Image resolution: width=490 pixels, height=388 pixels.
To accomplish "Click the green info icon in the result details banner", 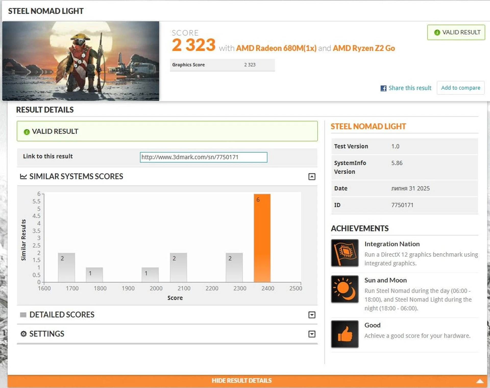I will [x=27, y=132].
